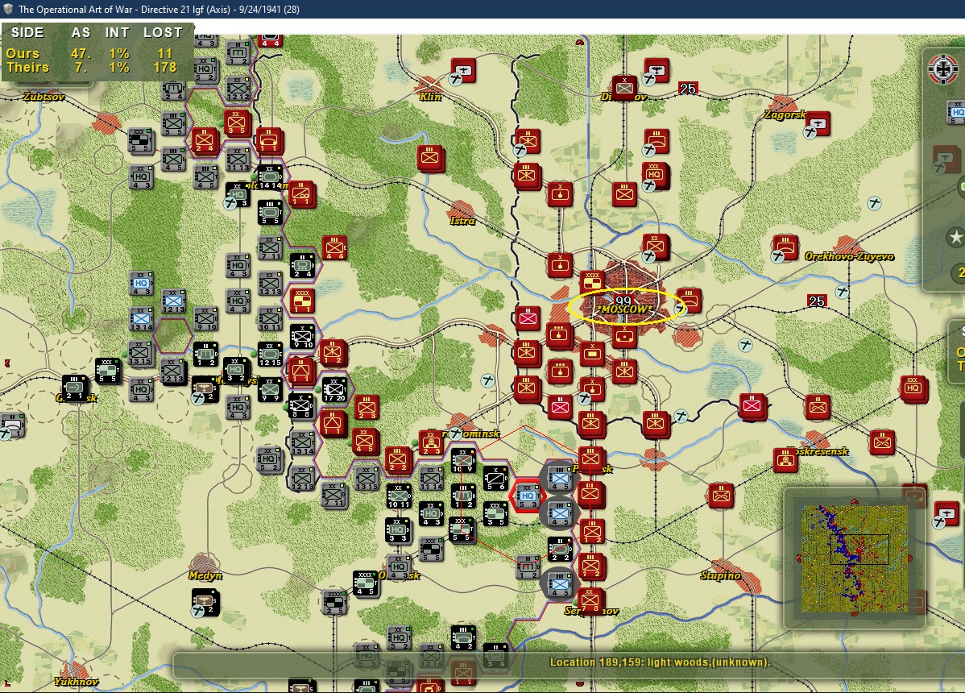Click the minimap left scroll arrow
Screen dimensions: 965x693
click(x=799, y=558)
